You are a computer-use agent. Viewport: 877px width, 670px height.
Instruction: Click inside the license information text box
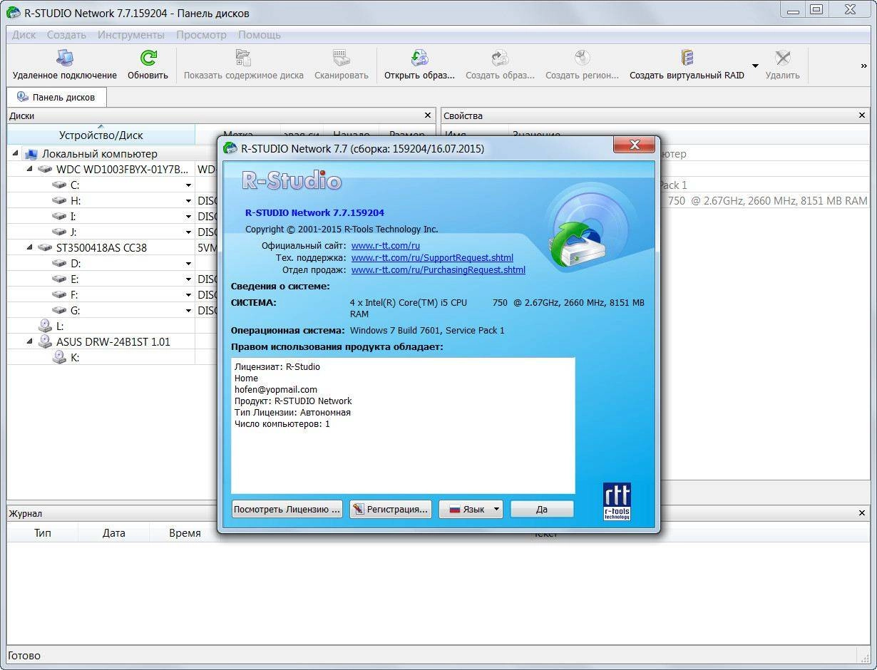coord(403,426)
